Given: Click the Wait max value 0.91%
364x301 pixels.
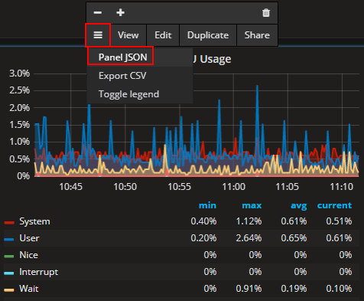Looking at the screenshot, I should pos(249,289).
